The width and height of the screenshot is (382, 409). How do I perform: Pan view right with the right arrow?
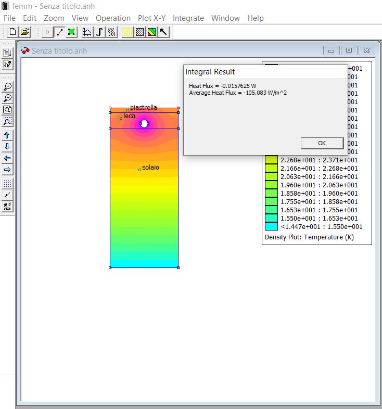pyautogui.click(x=7, y=170)
